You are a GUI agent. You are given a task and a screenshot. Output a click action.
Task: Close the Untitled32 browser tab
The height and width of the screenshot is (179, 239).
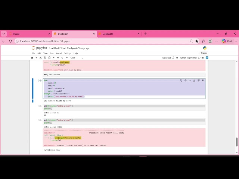pos(139,34)
